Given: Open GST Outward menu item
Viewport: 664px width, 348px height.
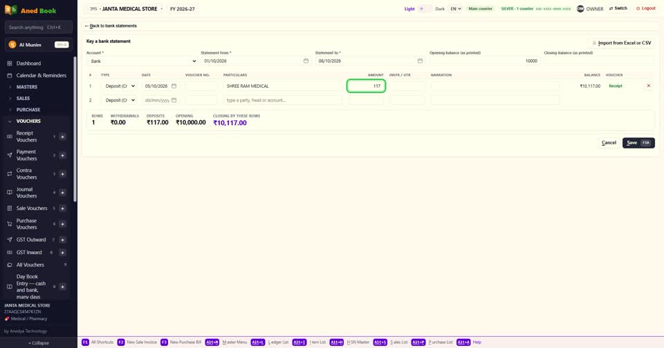Looking at the screenshot, I should coord(31,240).
